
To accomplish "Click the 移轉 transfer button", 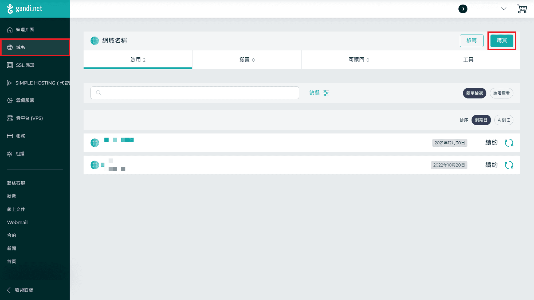I will pos(472,41).
